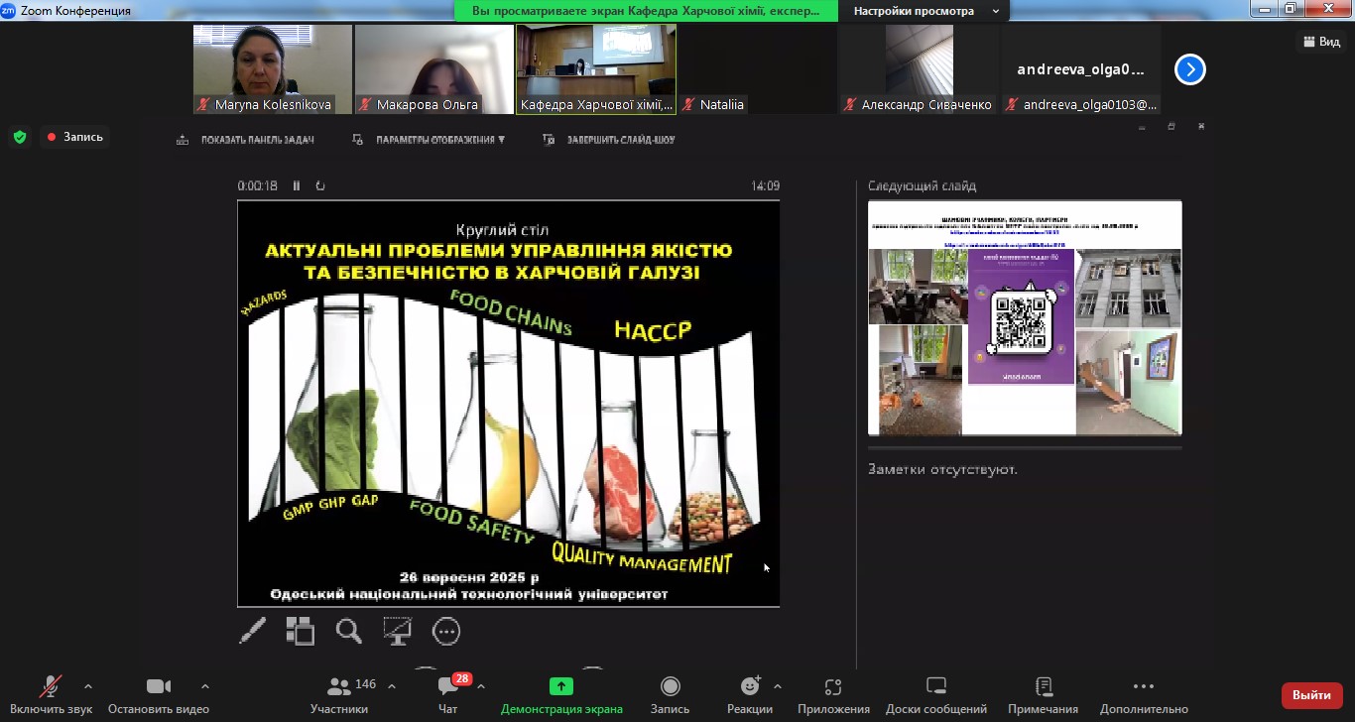Open the Вид view menu
The image size is (1355, 722).
[1320, 42]
